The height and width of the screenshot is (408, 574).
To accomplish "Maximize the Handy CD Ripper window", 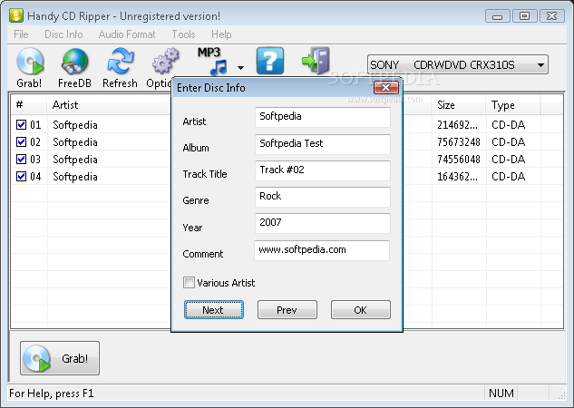I will tap(525, 16).
